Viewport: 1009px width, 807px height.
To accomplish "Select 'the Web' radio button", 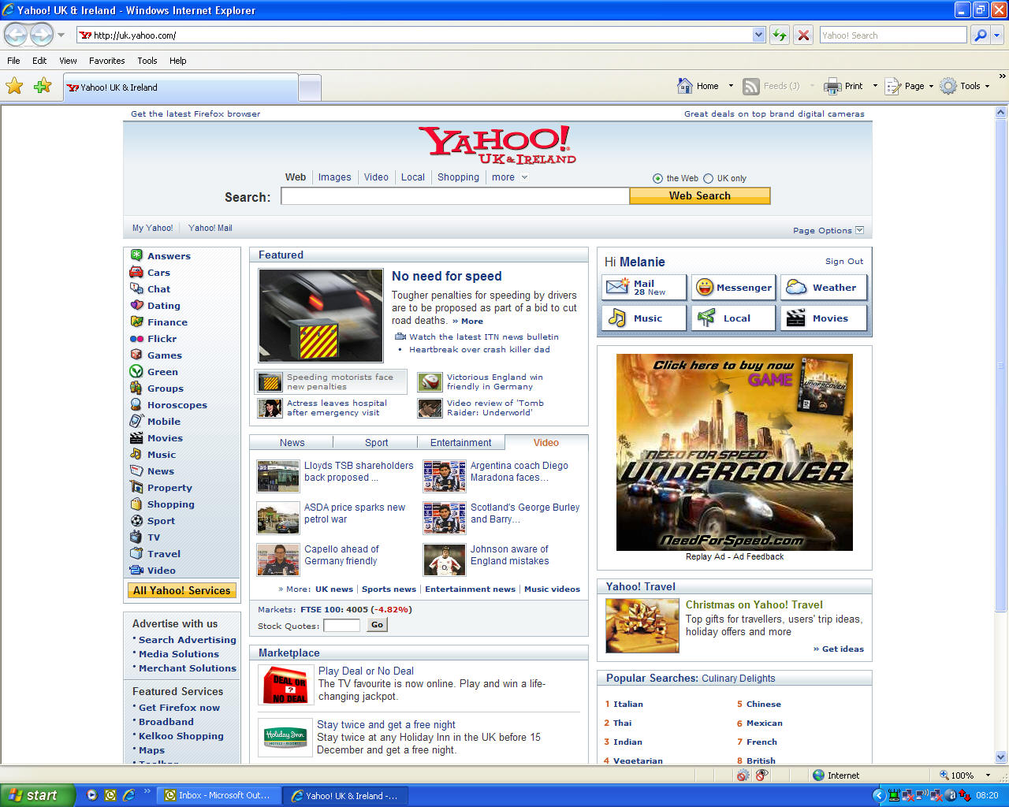I will (657, 178).
